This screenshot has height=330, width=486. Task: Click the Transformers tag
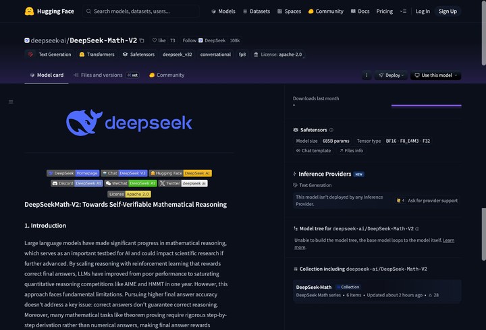point(97,55)
